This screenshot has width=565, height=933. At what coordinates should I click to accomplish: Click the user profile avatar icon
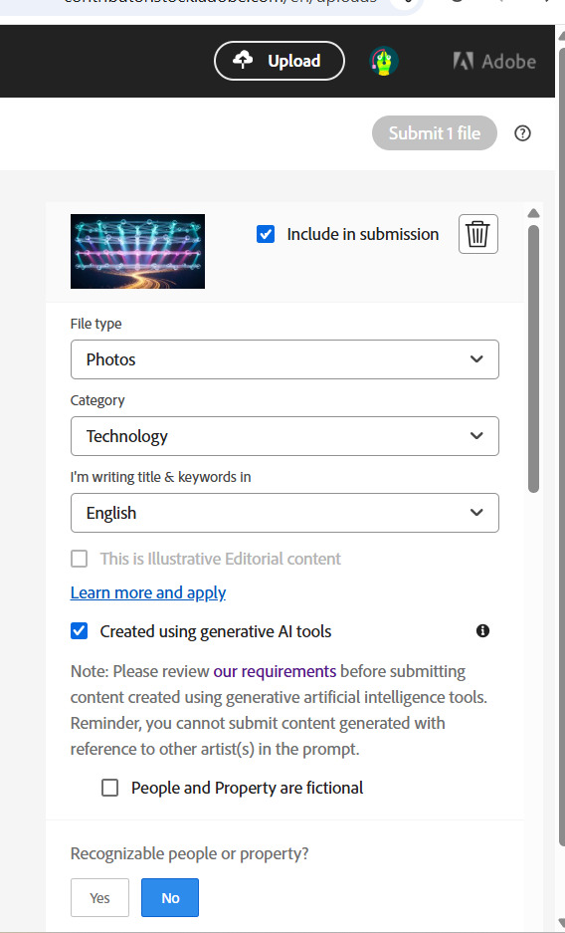click(383, 61)
